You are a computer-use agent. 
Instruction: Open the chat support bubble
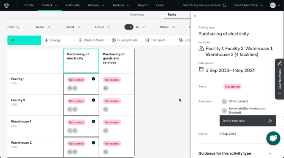[273, 139]
